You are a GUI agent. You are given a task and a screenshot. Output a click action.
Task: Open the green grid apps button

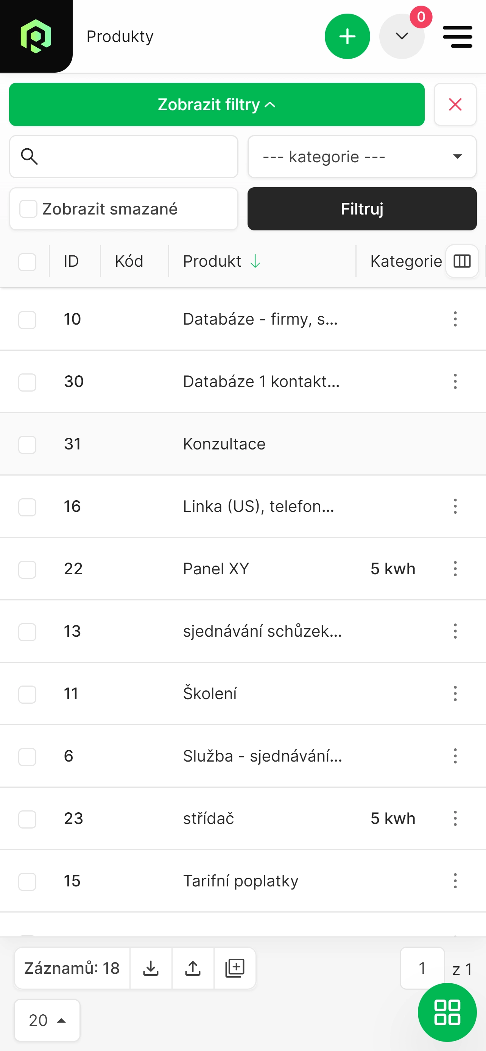tap(447, 1012)
